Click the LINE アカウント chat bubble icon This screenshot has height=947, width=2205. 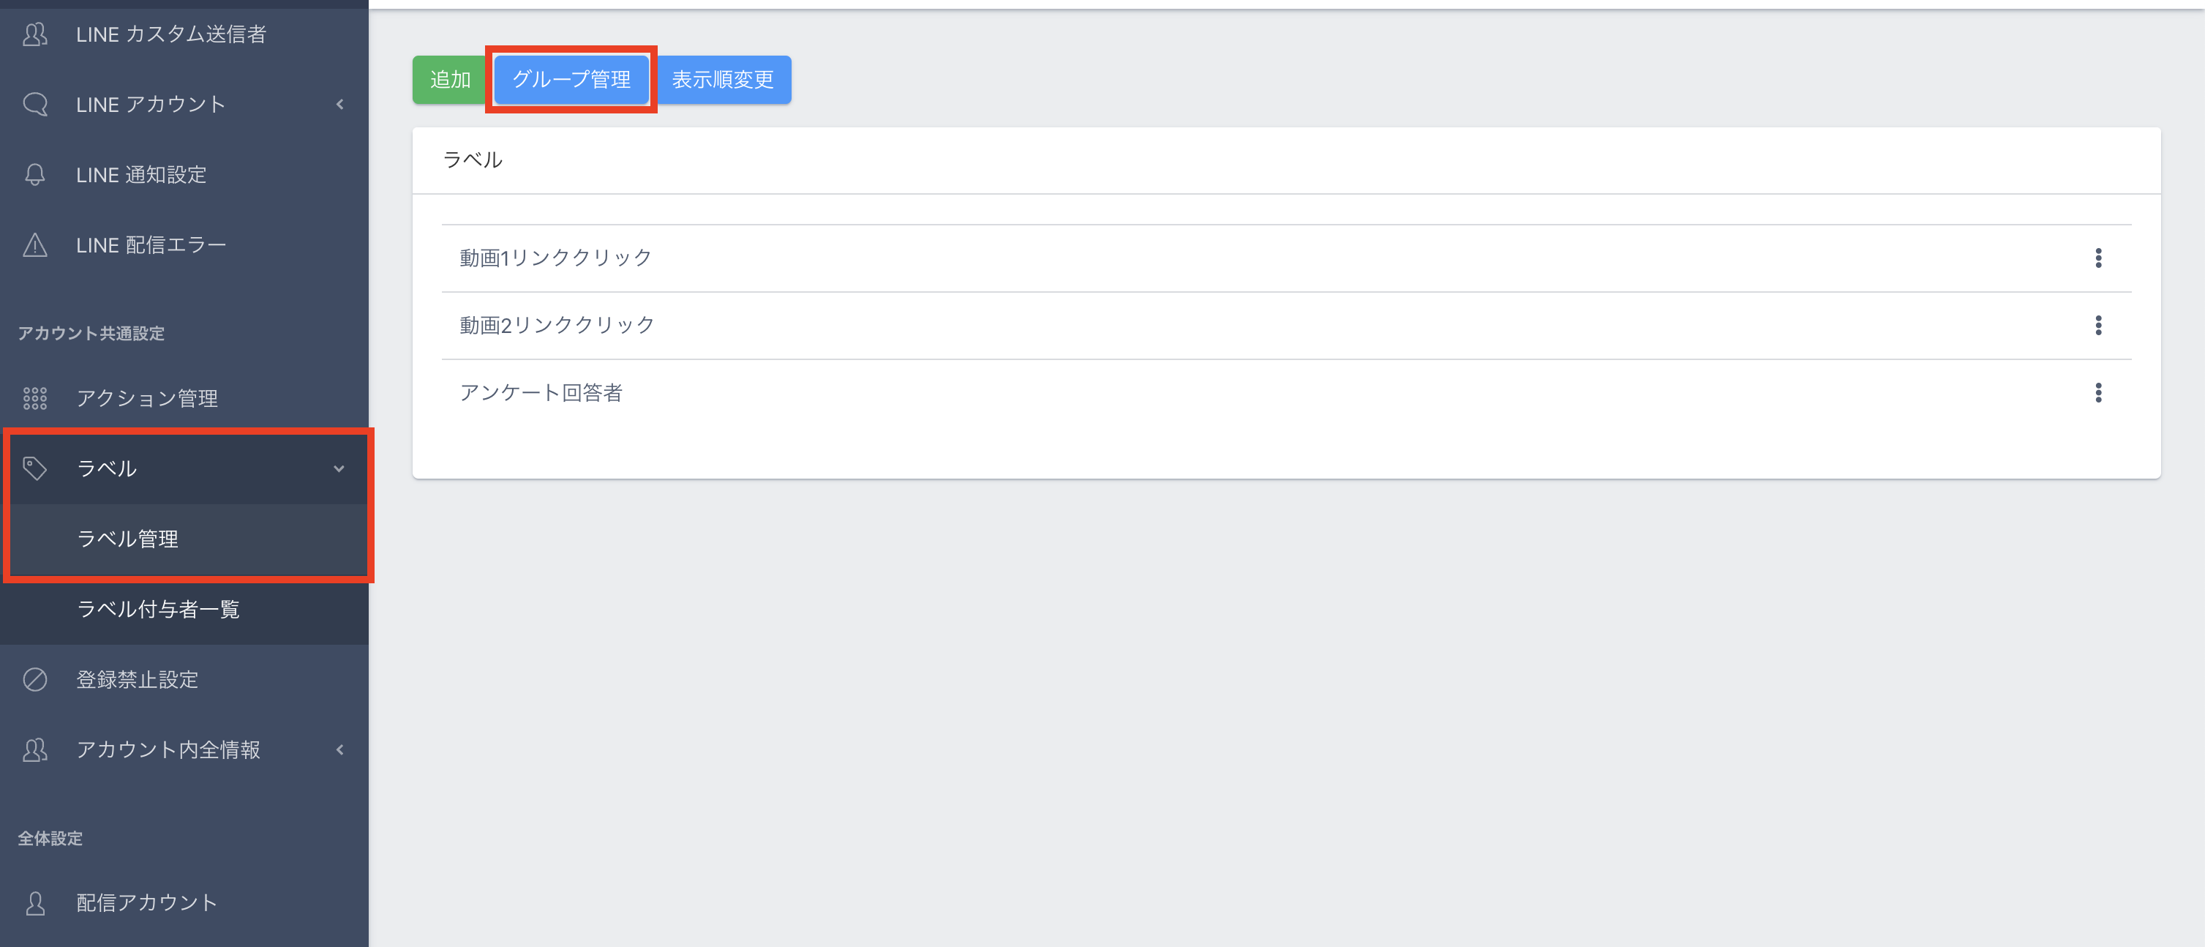pos(35,105)
